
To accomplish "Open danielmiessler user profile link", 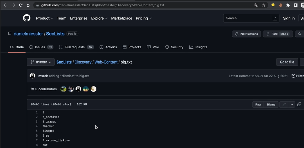I will (x=28, y=34).
